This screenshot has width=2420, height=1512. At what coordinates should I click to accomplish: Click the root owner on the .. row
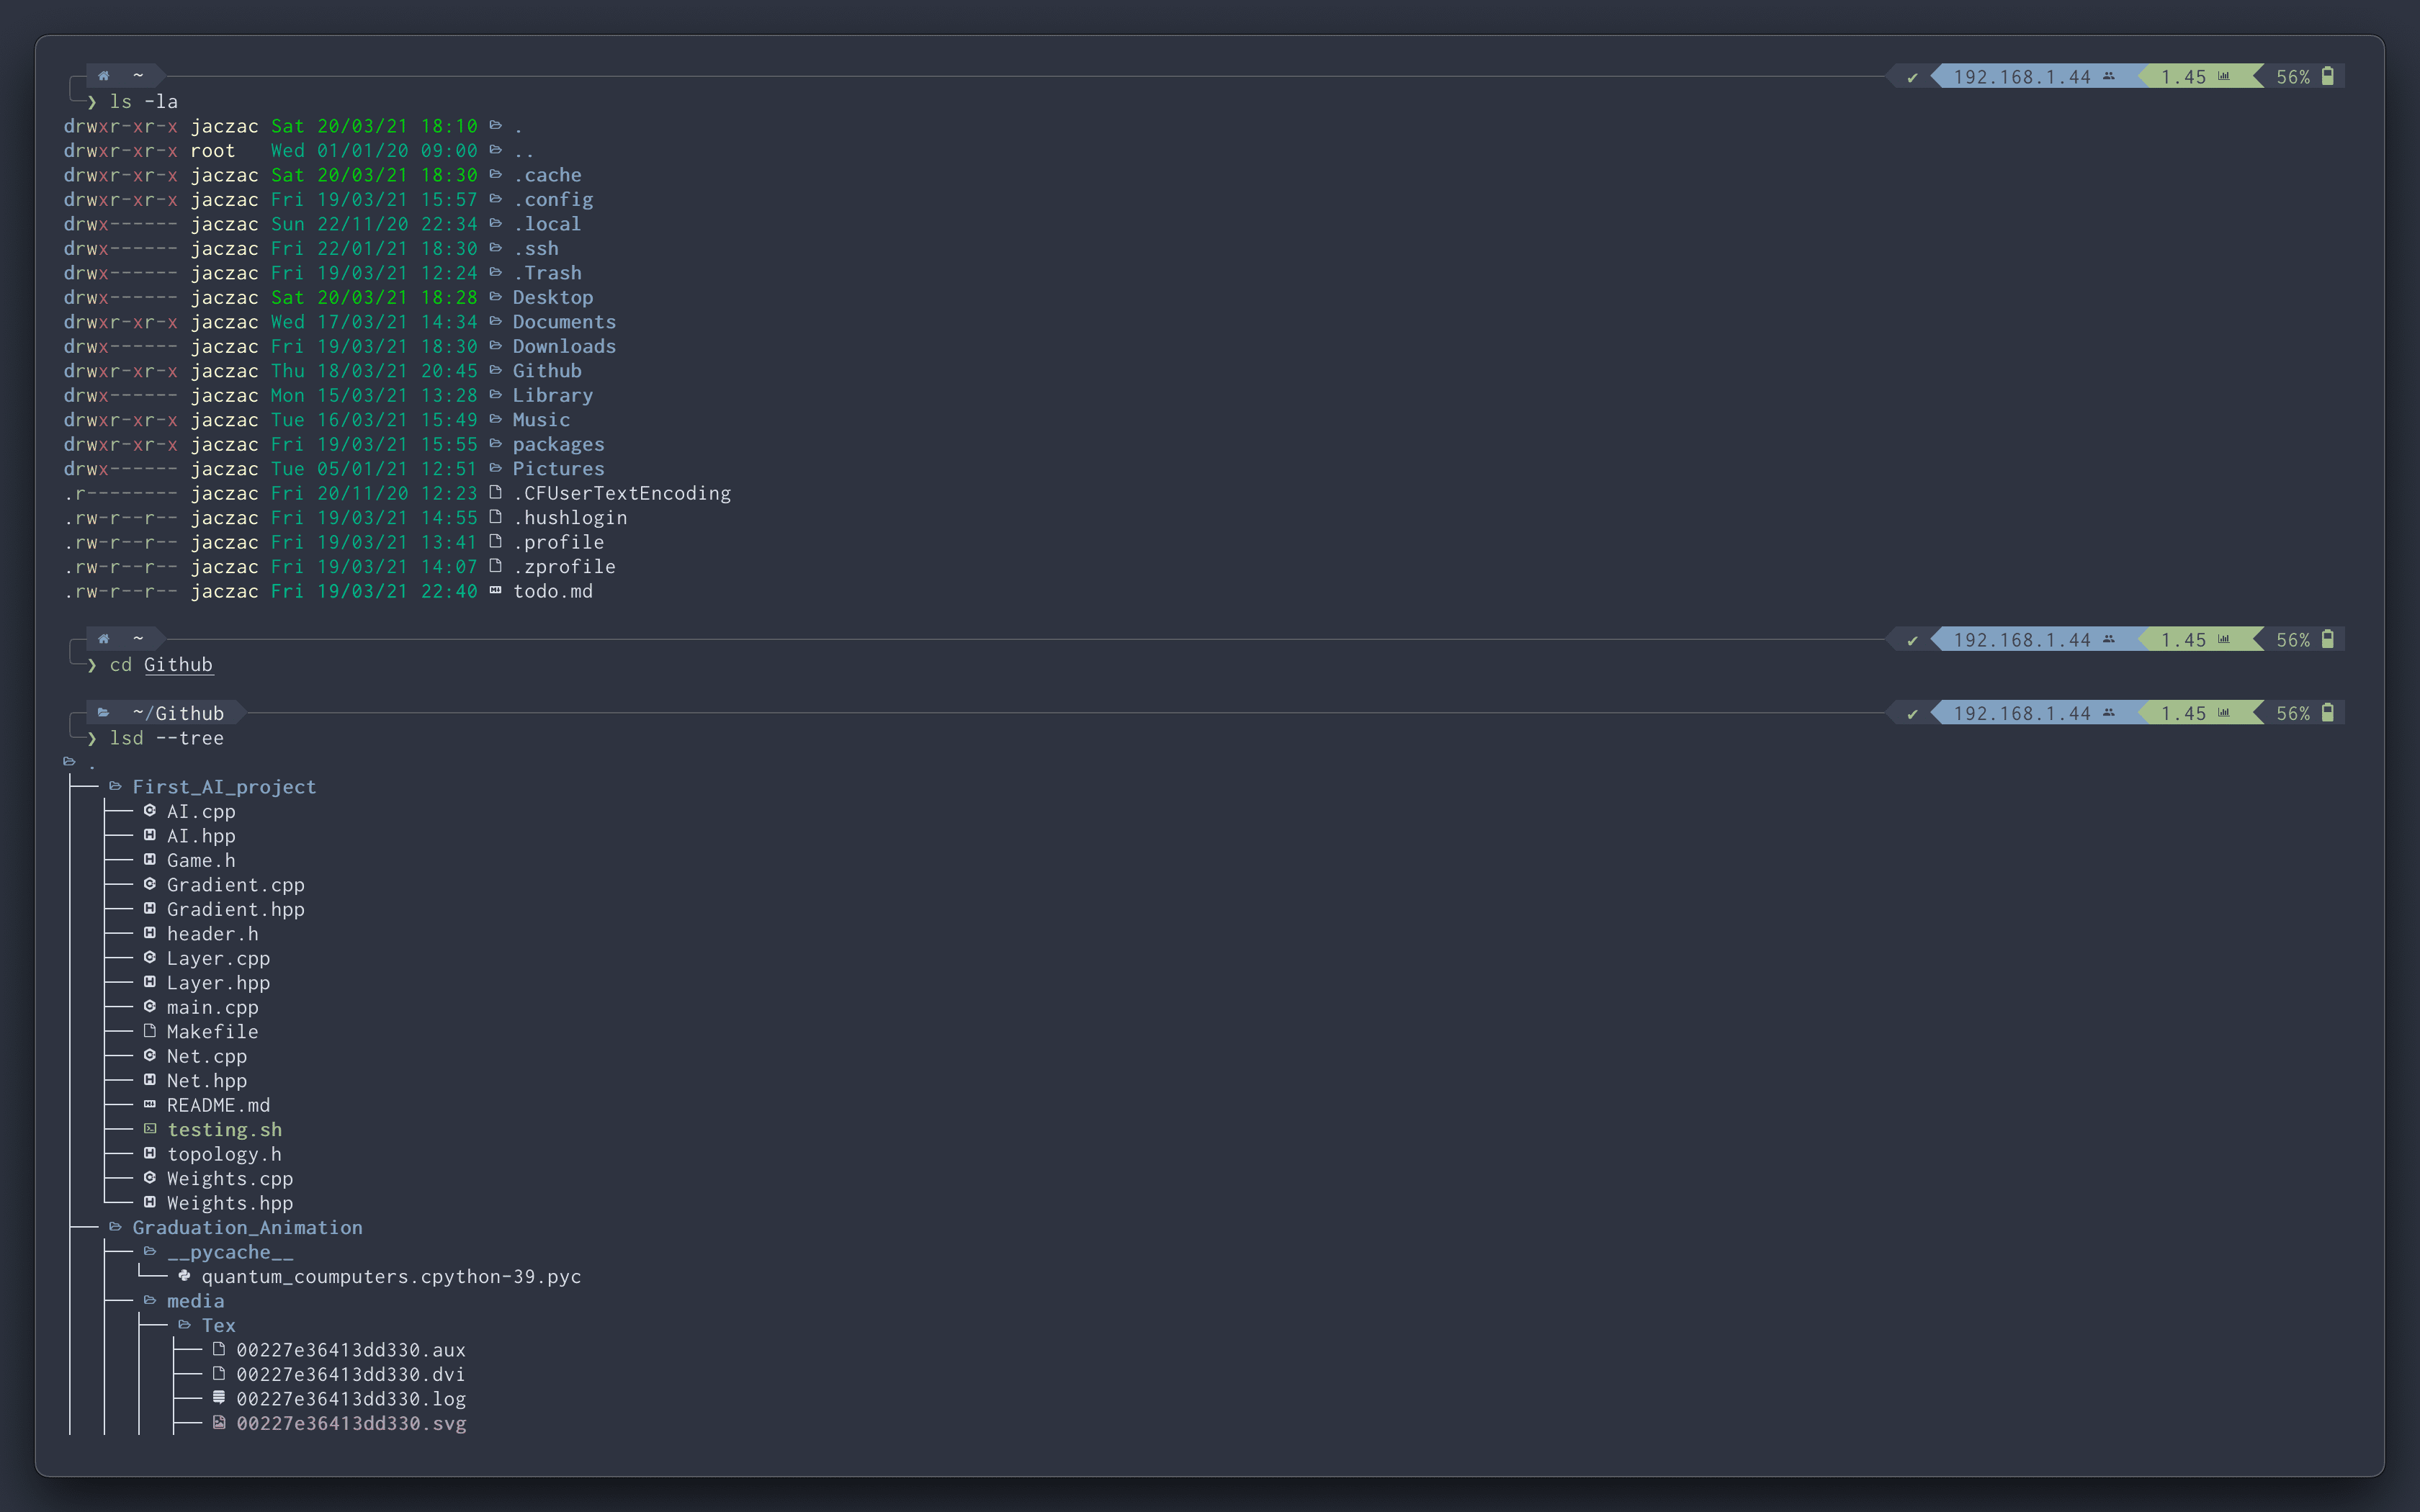click(213, 150)
